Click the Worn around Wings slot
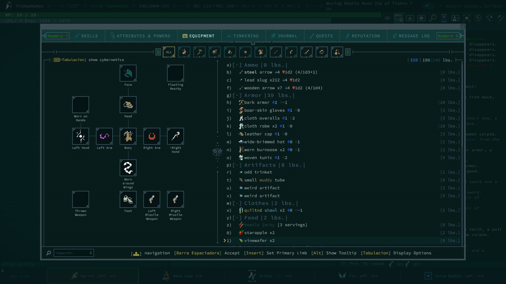Viewport: 506px width, 284px height. click(128, 168)
